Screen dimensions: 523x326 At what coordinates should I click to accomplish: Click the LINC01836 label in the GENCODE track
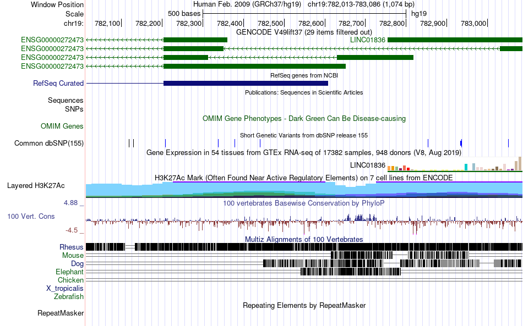(368, 40)
